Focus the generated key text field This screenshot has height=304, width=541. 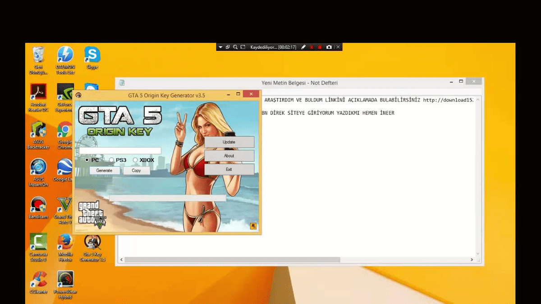tap(120, 151)
